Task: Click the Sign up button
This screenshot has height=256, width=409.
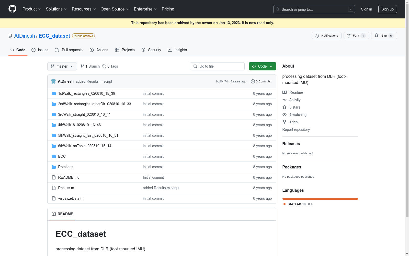Action: (388, 9)
